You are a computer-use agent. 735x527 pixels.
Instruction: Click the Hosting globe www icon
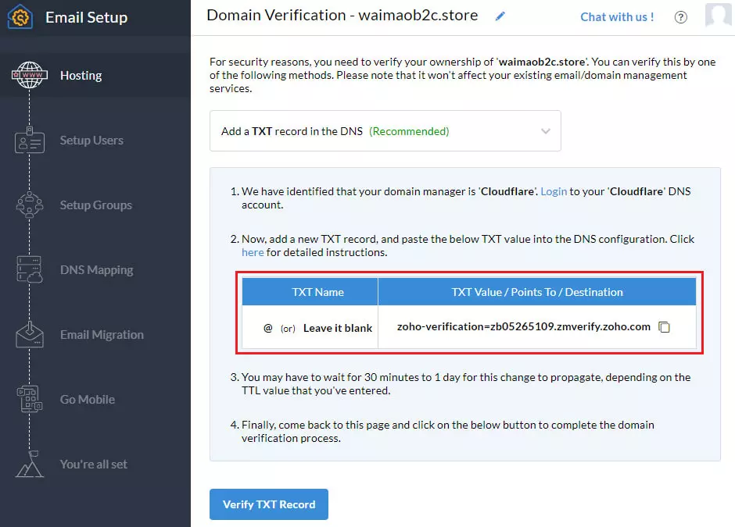pos(30,75)
